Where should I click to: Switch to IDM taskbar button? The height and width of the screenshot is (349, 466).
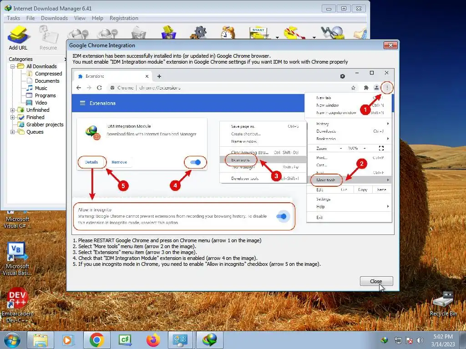point(209,340)
